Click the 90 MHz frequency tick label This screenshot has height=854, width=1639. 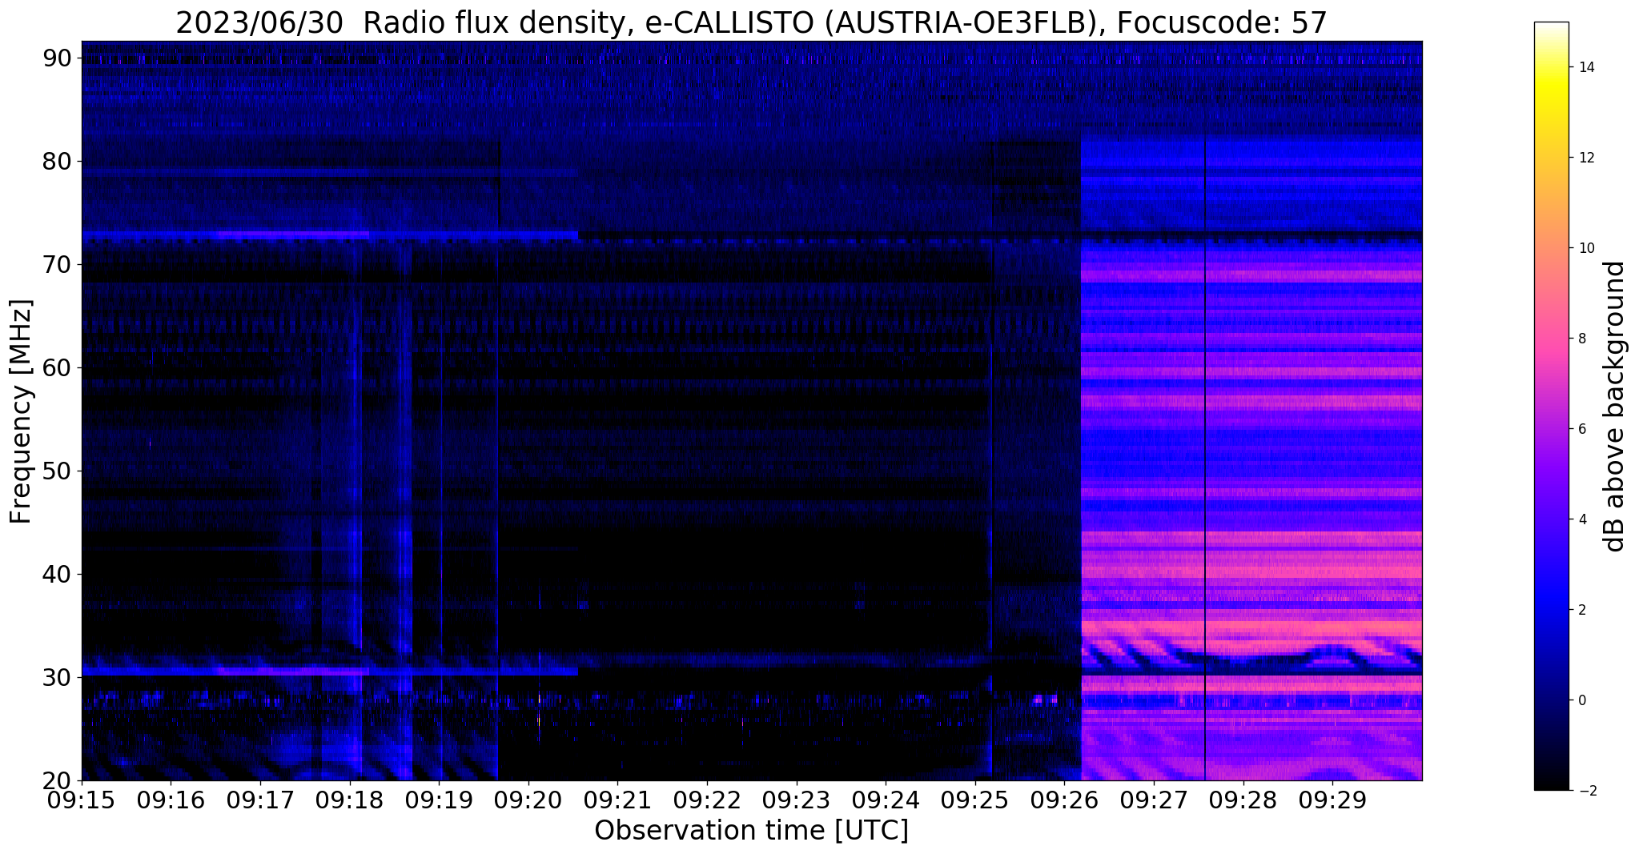coord(58,58)
